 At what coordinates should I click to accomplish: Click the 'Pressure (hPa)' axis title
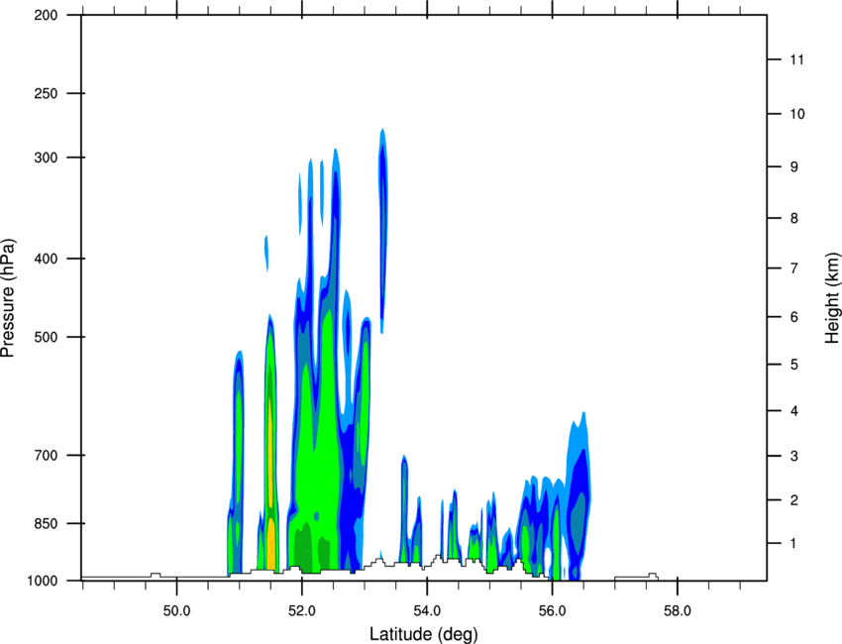8,298
